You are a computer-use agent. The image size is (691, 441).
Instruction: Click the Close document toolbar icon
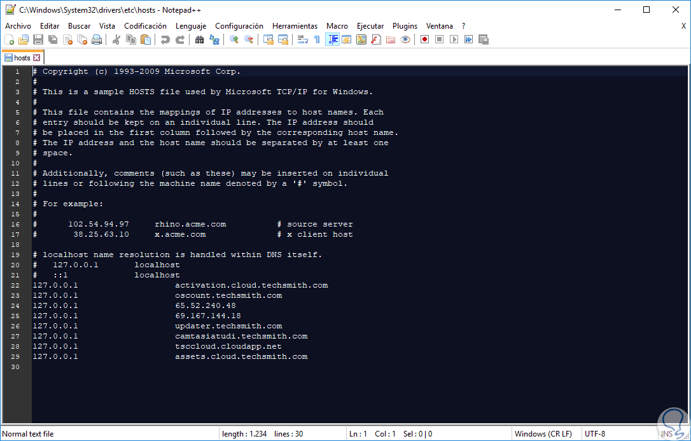pos(67,39)
